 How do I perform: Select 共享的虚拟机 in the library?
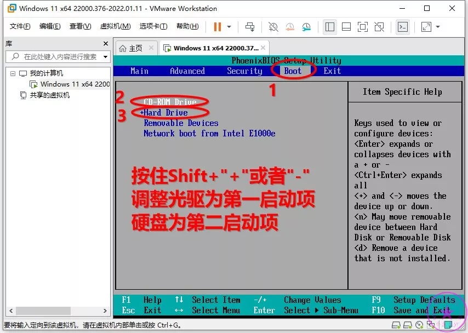[x=50, y=95]
